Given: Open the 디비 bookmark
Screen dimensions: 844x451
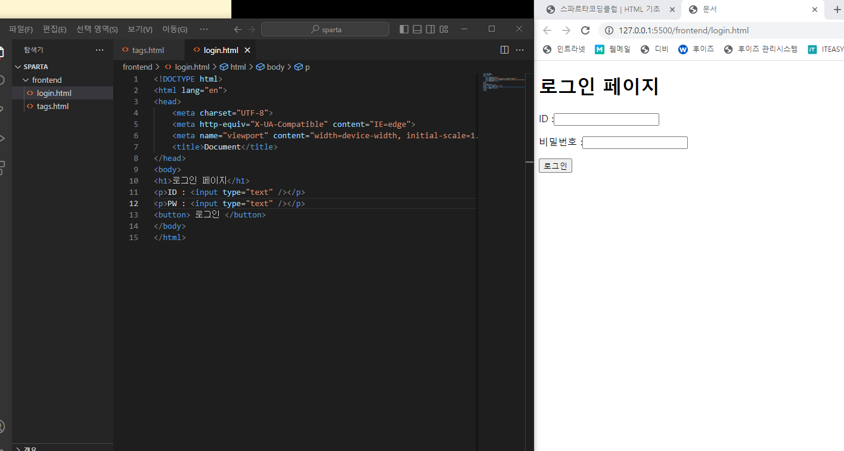Looking at the screenshot, I should pyautogui.click(x=654, y=49).
